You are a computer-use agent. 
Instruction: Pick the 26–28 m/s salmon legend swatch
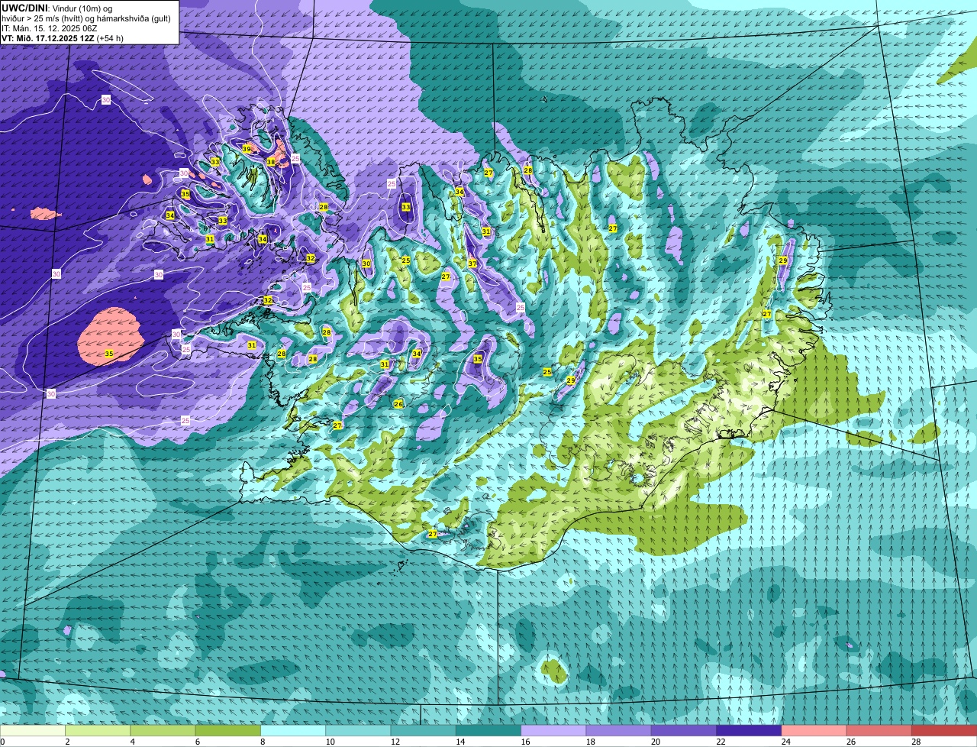pyautogui.click(x=879, y=731)
